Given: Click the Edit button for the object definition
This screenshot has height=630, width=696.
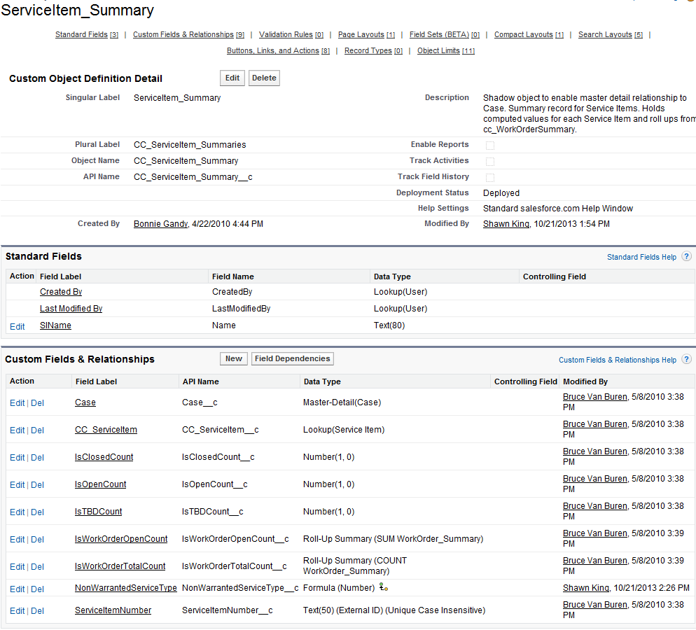Looking at the screenshot, I should pyautogui.click(x=232, y=78).
